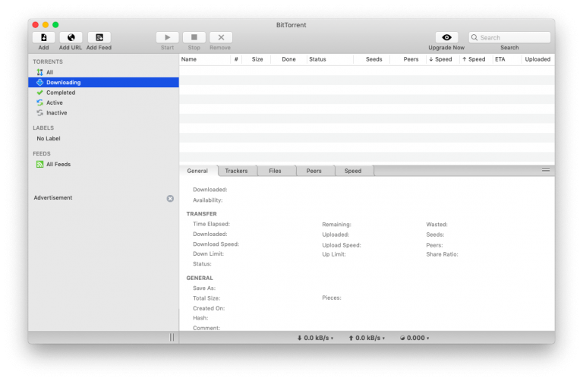Select the Inactive torrents category
Screen dimensions: 583x381
tap(103, 112)
